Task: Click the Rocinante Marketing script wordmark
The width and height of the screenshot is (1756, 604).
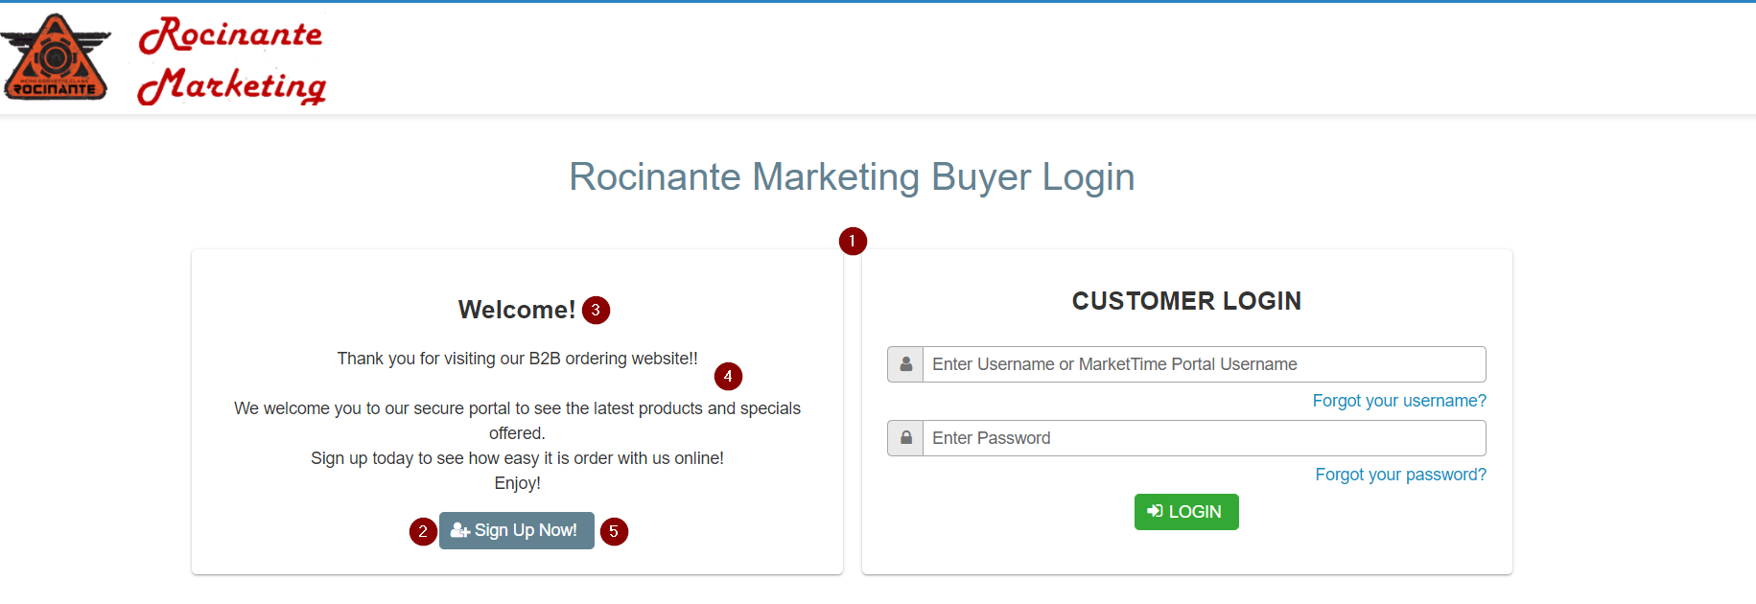Action: [232, 60]
